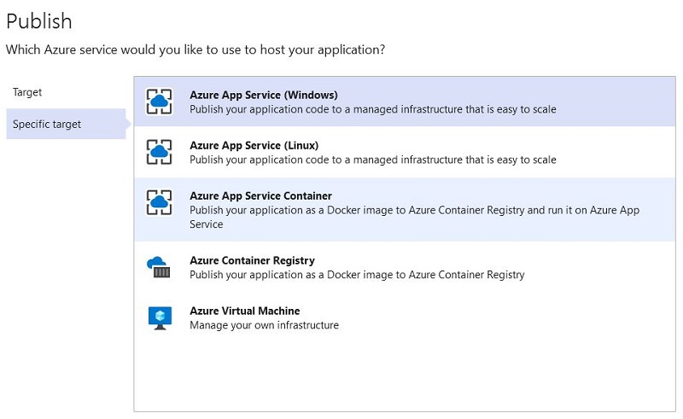Viewport: 683px width, 419px height.
Task: Pick the Azure App Service Container title
Action: pyautogui.click(x=260, y=196)
